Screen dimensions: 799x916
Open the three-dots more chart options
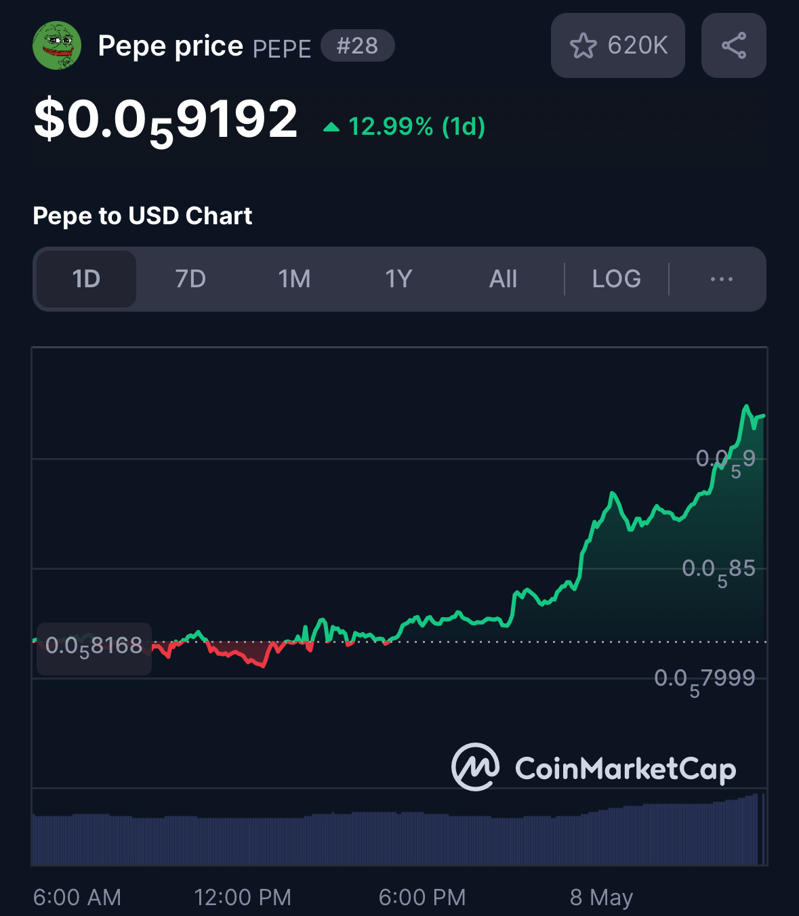coord(721,279)
